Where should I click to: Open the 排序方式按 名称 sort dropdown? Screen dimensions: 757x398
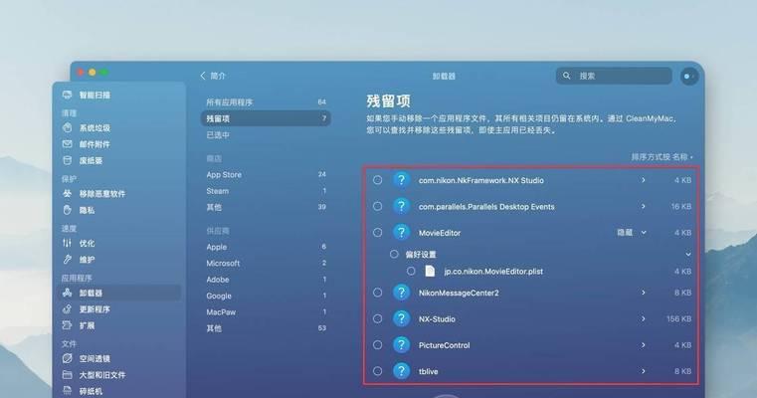(x=662, y=157)
